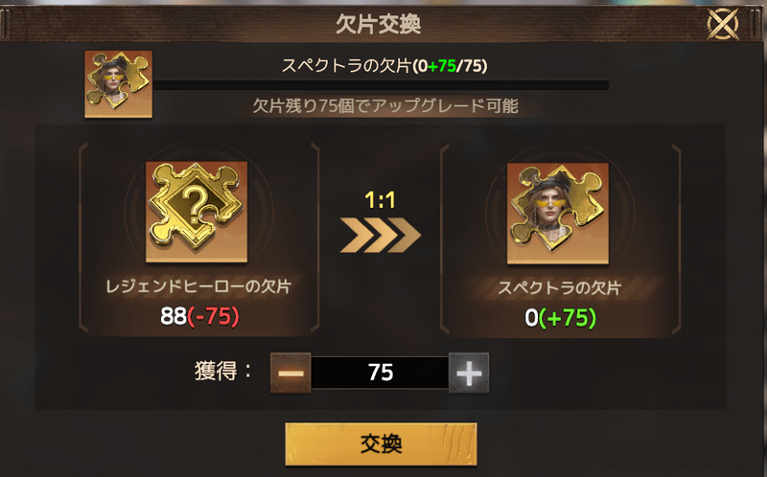Click the スペクトラの欠片(0+75/75) header text
The height and width of the screenshot is (477, 767).
coord(384,65)
